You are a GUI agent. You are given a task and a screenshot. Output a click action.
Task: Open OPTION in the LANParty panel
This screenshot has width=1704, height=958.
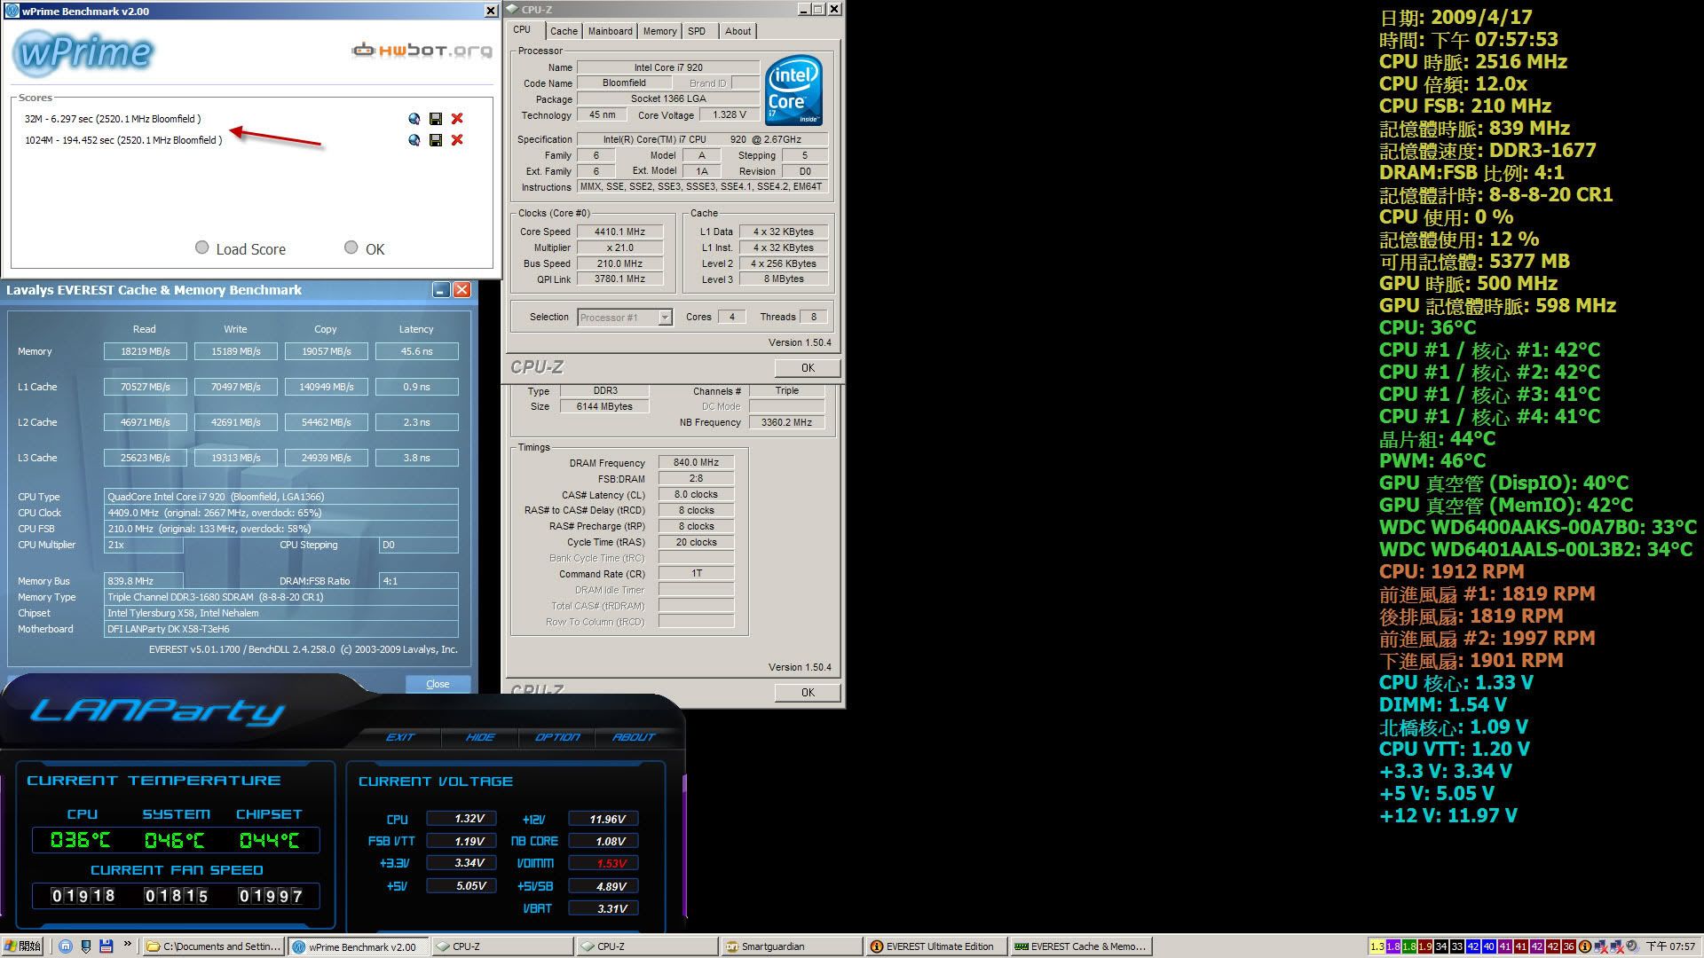click(x=557, y=737)
